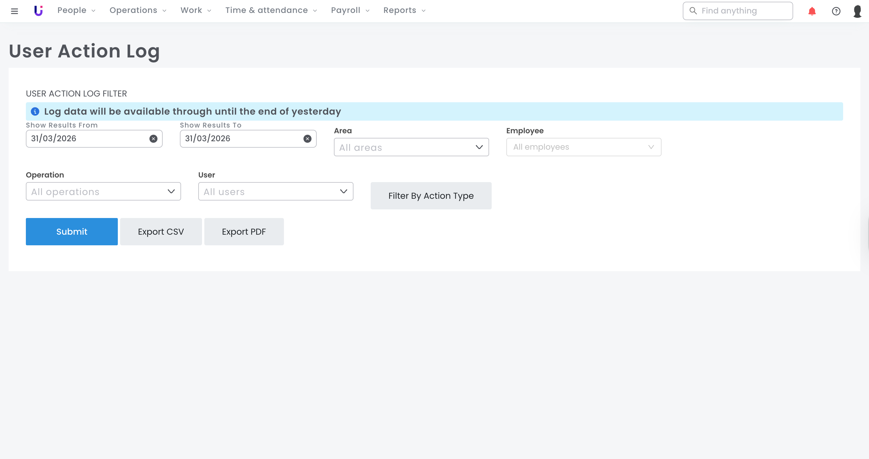This screenshot has width=869, height=459.
Task: Clear the Show Results To date
Action: [x=307, y=139]
